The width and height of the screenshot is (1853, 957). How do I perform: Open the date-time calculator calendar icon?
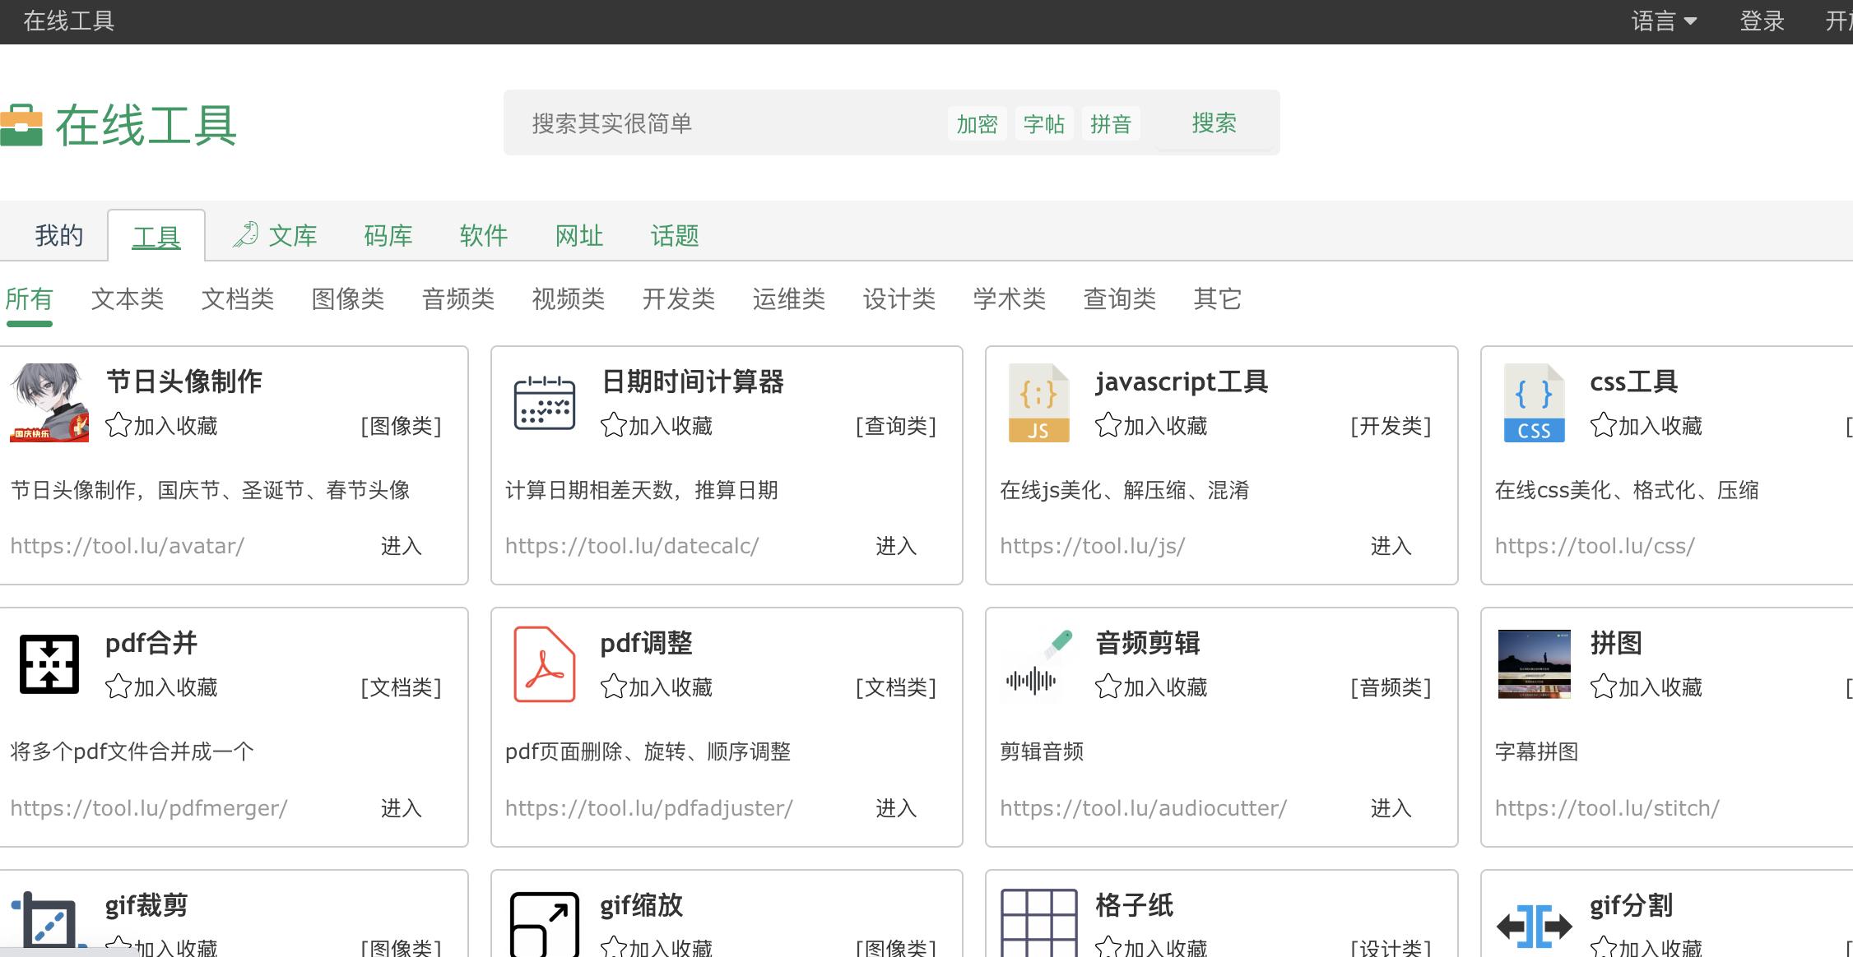544,402
